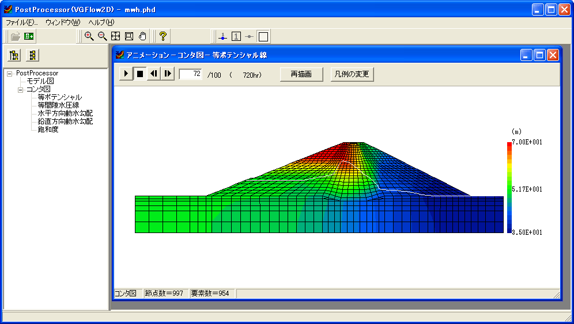The image size is (574, 324).
Task: Select the zoom out magnifier tool
Action: click(x=103, y=36)
